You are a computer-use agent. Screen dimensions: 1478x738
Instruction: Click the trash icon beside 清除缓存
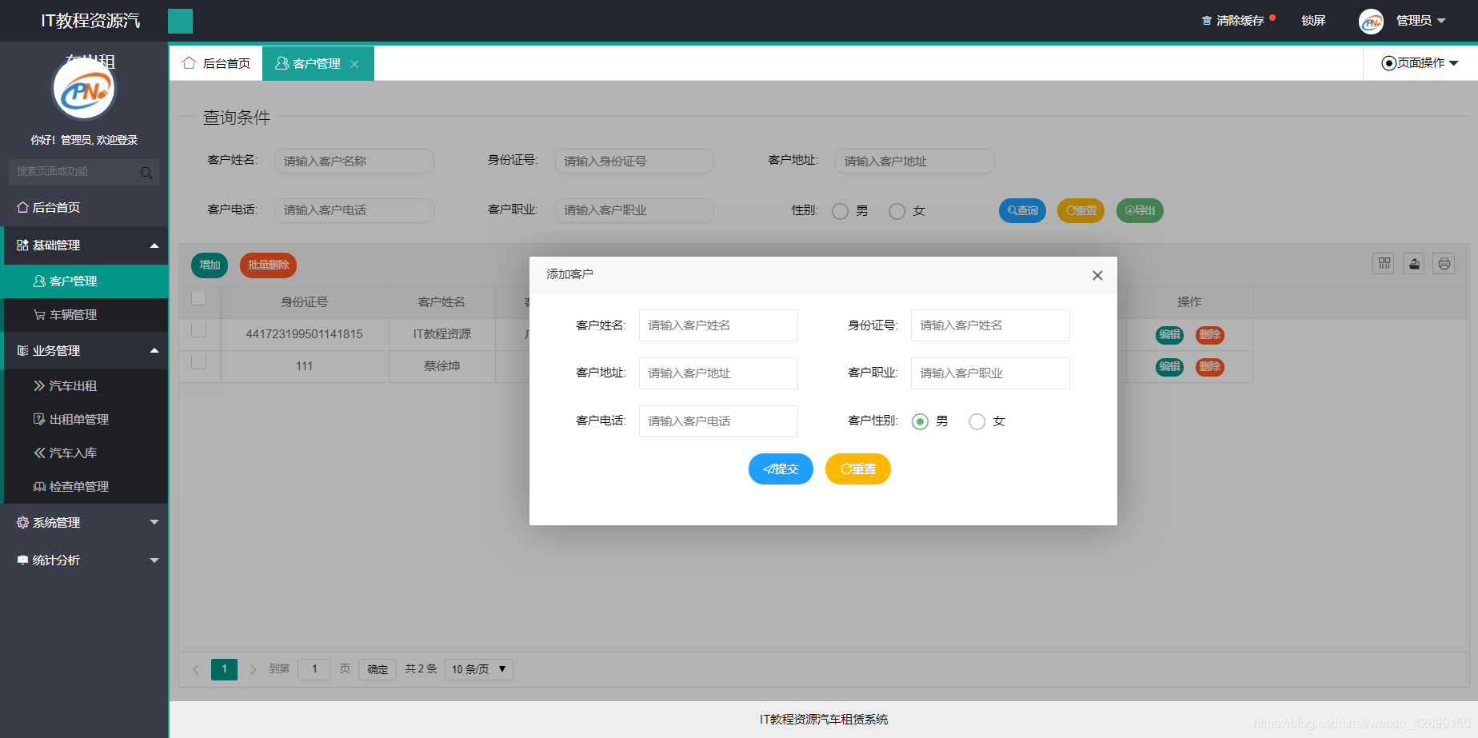[1207, 21]
